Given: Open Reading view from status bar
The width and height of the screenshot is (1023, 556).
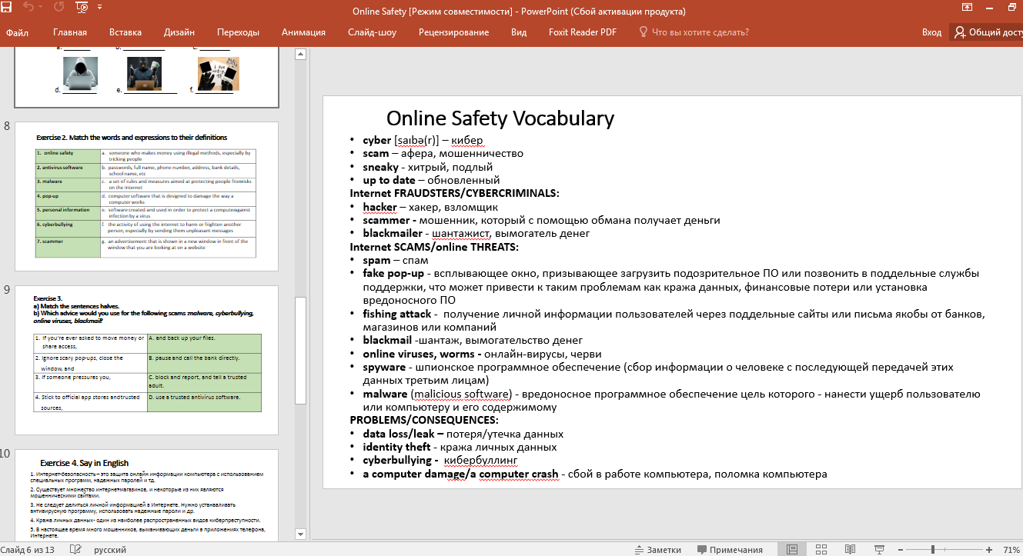Looking at the screenshot, I should pyautogui.click(x=850, y=549).
